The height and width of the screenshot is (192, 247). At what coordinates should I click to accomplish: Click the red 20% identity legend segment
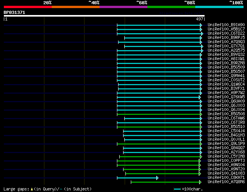pyautogui.click(x=28, y=7)
